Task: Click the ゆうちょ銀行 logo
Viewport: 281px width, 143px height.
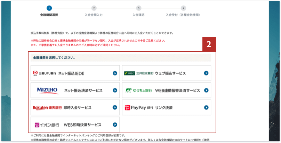Action: (139, 90)
